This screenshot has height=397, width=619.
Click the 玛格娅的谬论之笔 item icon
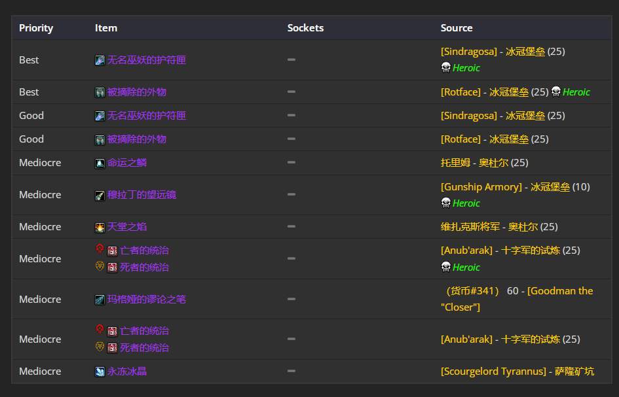tap(100, 300)
